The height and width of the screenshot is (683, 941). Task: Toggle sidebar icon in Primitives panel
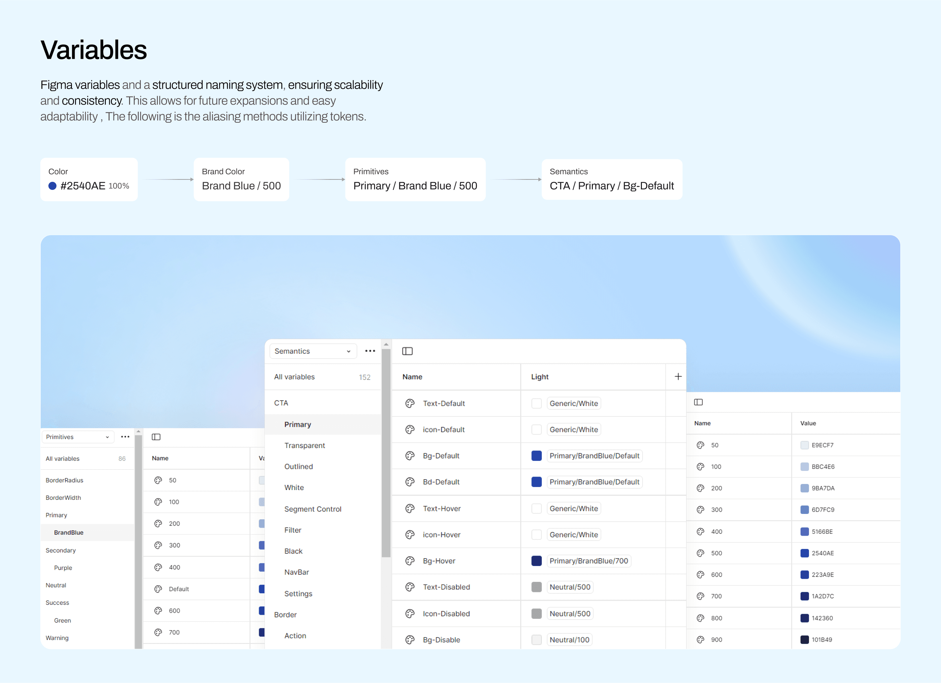click(x=156, y=437)
